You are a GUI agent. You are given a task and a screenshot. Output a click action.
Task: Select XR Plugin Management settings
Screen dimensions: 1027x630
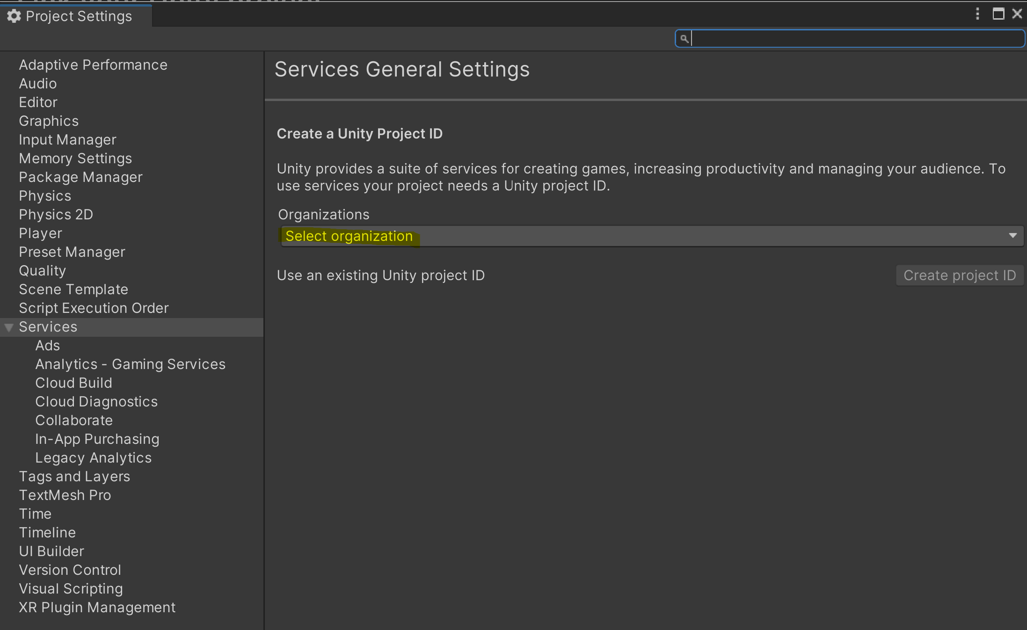click(97, 608)
